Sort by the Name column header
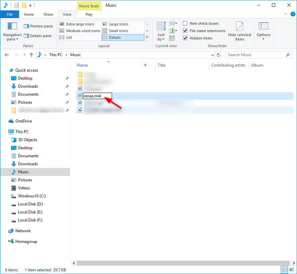The width and height of the screenshot is (297, 274). [82, 65]
